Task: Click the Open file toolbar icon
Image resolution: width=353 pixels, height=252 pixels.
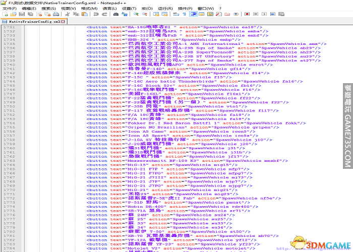Action: pos(13,14)
